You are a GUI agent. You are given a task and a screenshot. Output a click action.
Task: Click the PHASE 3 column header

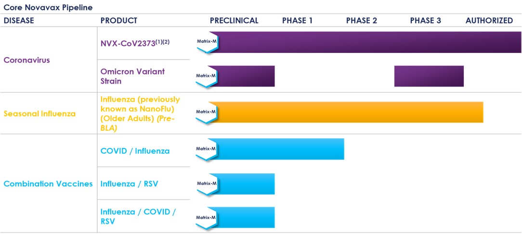coord(425,21)
